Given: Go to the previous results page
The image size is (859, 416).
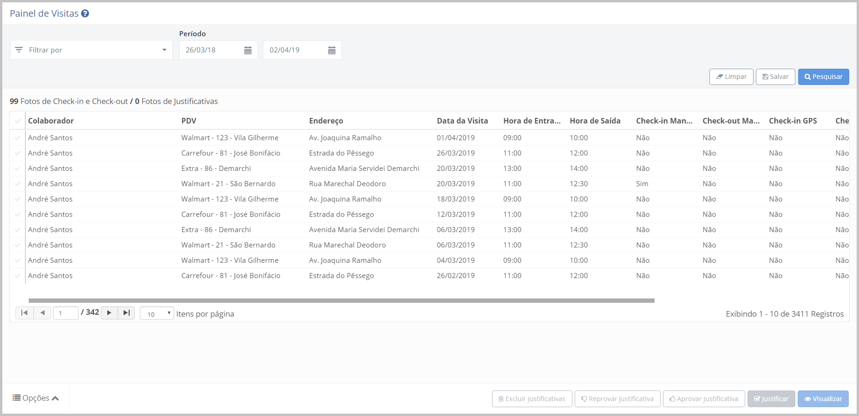Looking at the screenshot, I should (42, 313).
